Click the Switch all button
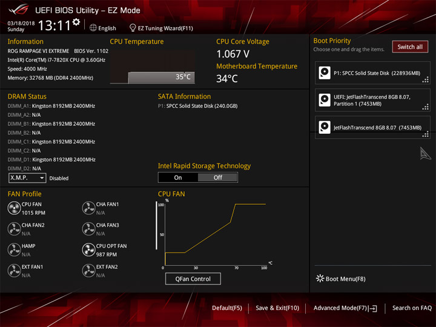The width and height of the screenshot is (436, 327). point(410,47)
